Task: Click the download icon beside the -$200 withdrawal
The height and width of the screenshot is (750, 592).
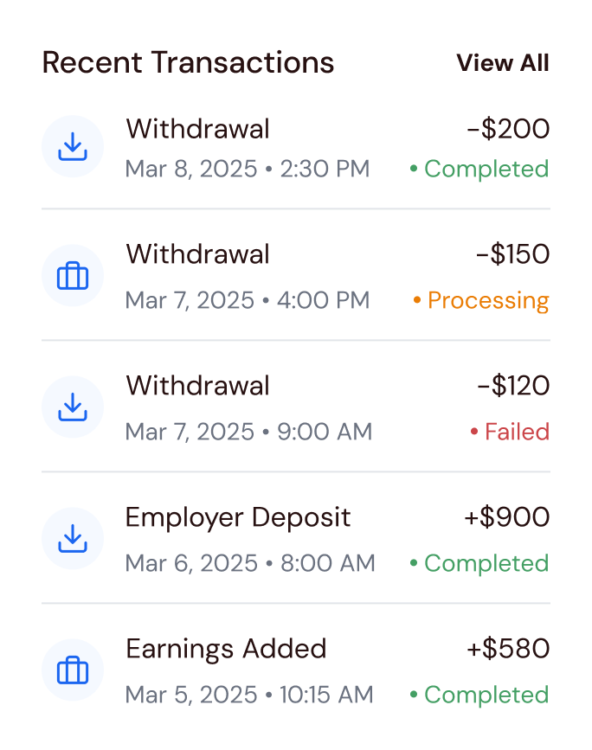Action: coord(73,147)
